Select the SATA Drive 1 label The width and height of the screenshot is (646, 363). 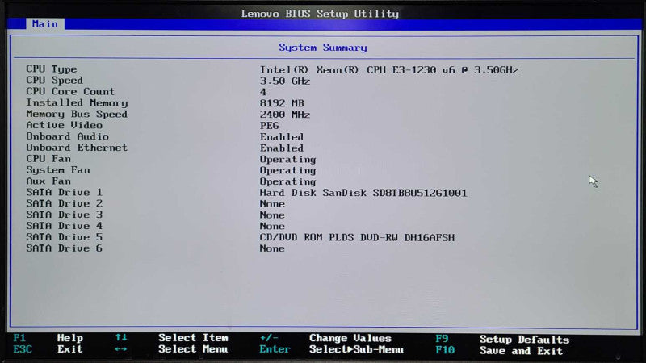64,192
